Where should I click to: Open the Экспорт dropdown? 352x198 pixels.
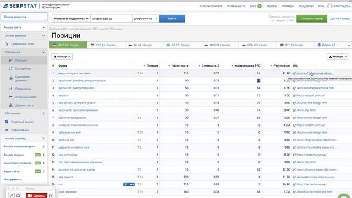coord(338,56)
